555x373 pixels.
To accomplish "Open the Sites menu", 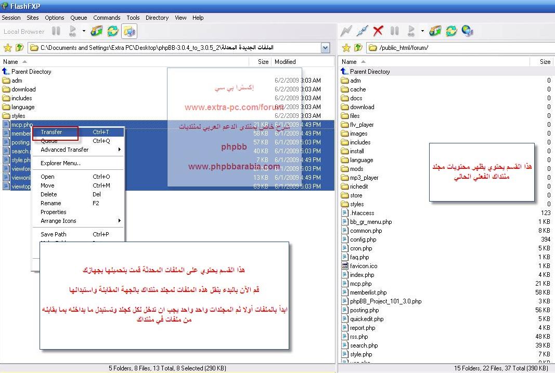I will 33,18.
